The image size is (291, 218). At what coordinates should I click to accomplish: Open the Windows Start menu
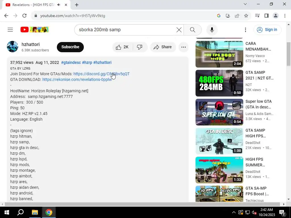(7, 212)
